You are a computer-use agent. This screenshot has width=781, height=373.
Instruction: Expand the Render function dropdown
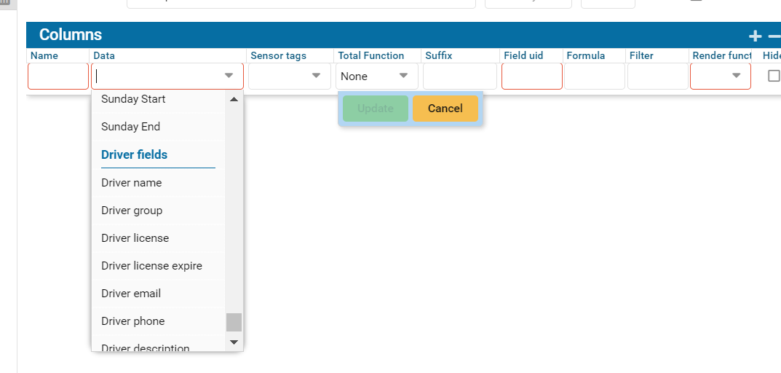pos(736,76)
